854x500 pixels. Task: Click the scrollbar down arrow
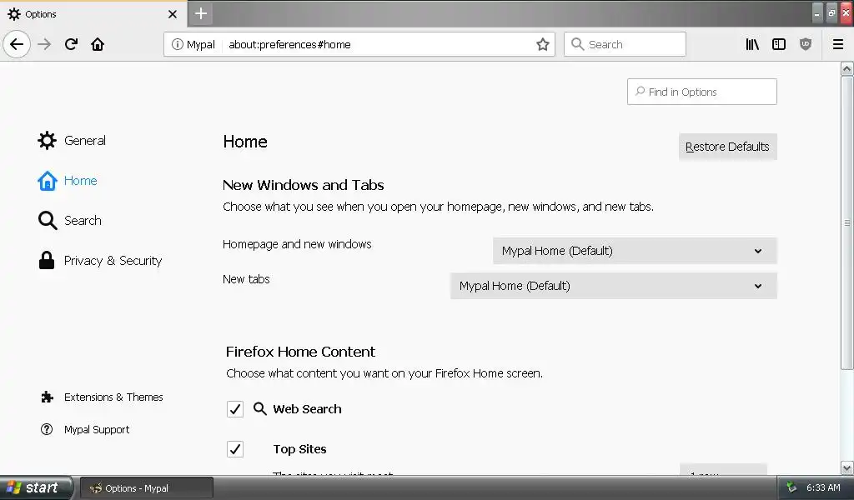846,467
